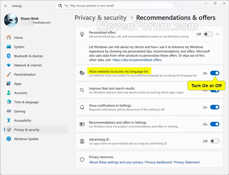Image resolution: width=229 pixels, height=175 pixels.
Task: Open Time & language settings
Action: (x=36, y=102)
